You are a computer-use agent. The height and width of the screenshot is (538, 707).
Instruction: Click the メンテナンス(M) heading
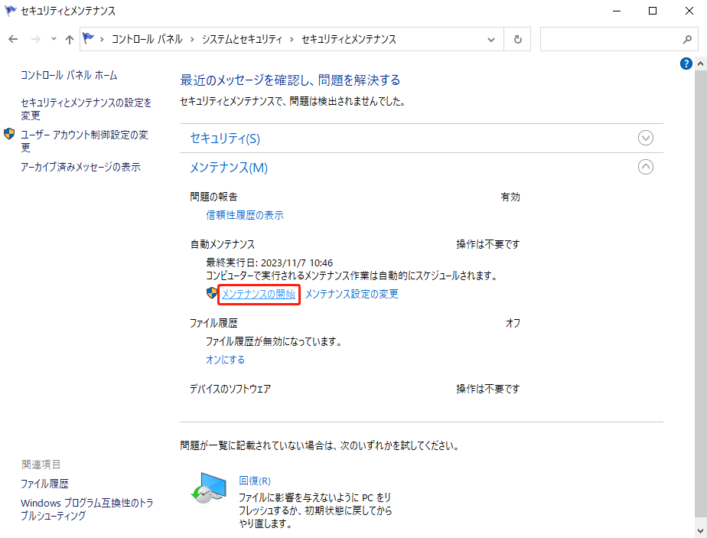point(229,168)
